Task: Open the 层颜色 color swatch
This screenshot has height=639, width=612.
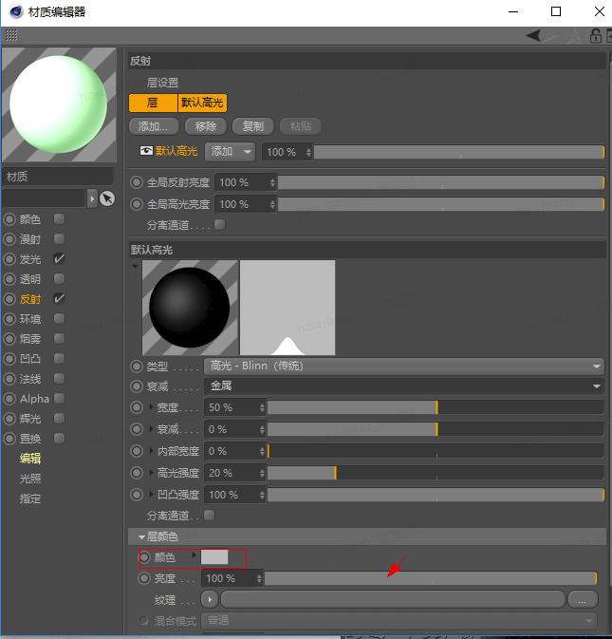Action: pos(214,557)
